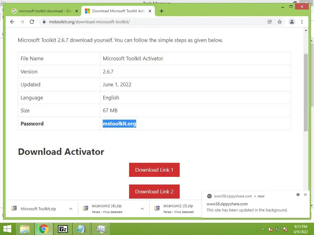Screen dimensions: 314x235
Task: Switch to microsoft toolkit download Google tab
Action: point(44,11)
